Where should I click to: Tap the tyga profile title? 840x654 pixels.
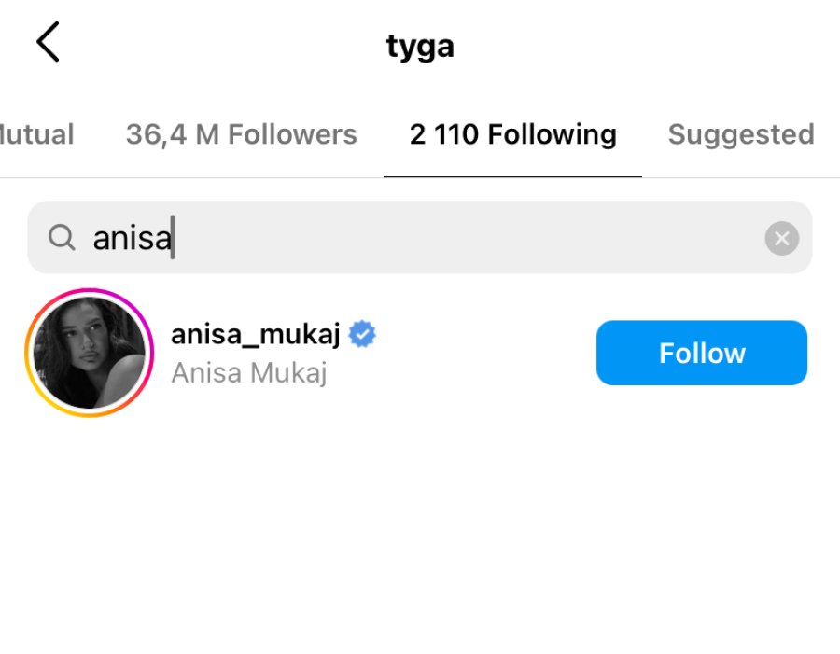point(420,47)
